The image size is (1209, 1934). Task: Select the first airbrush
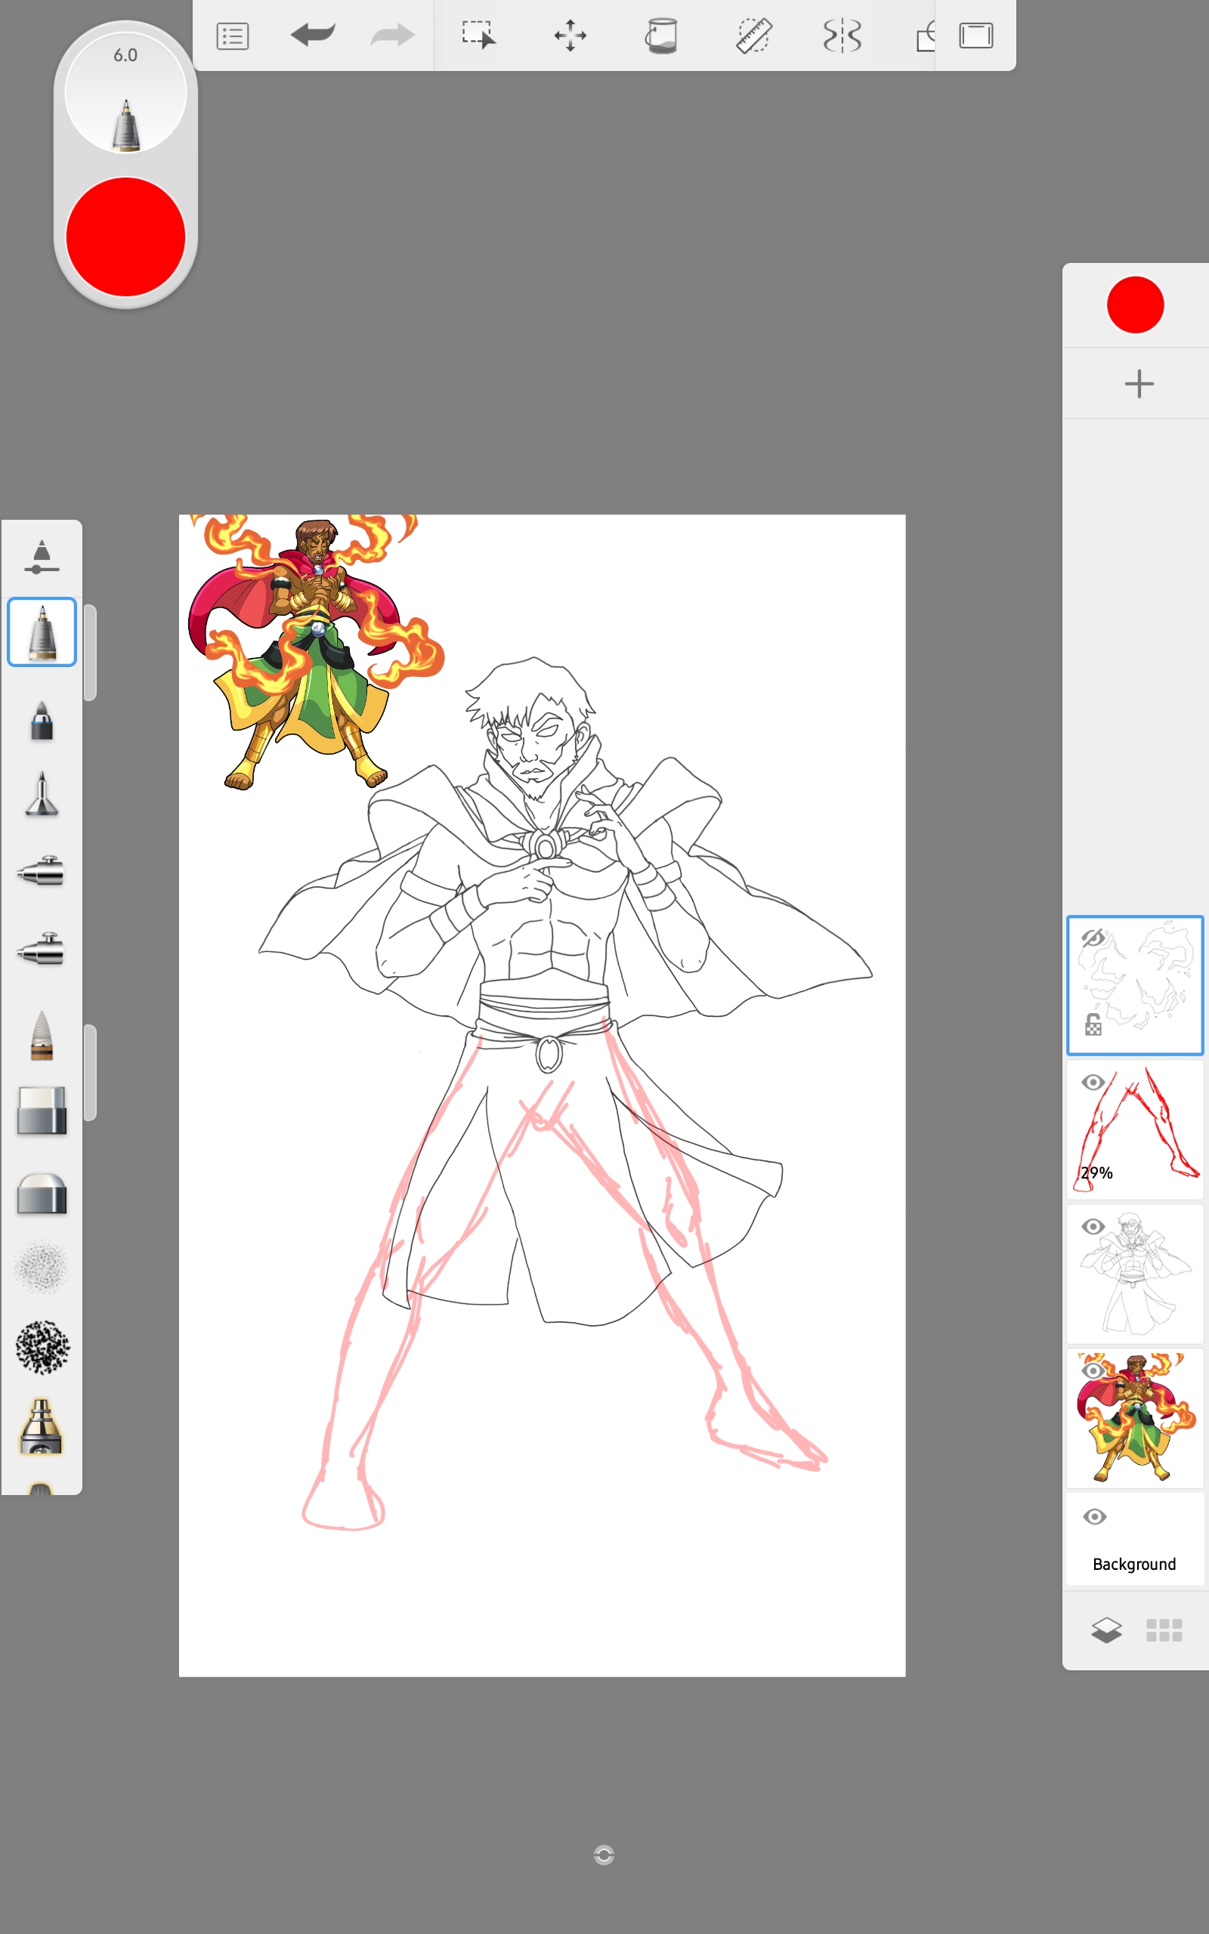click(41, 871)
